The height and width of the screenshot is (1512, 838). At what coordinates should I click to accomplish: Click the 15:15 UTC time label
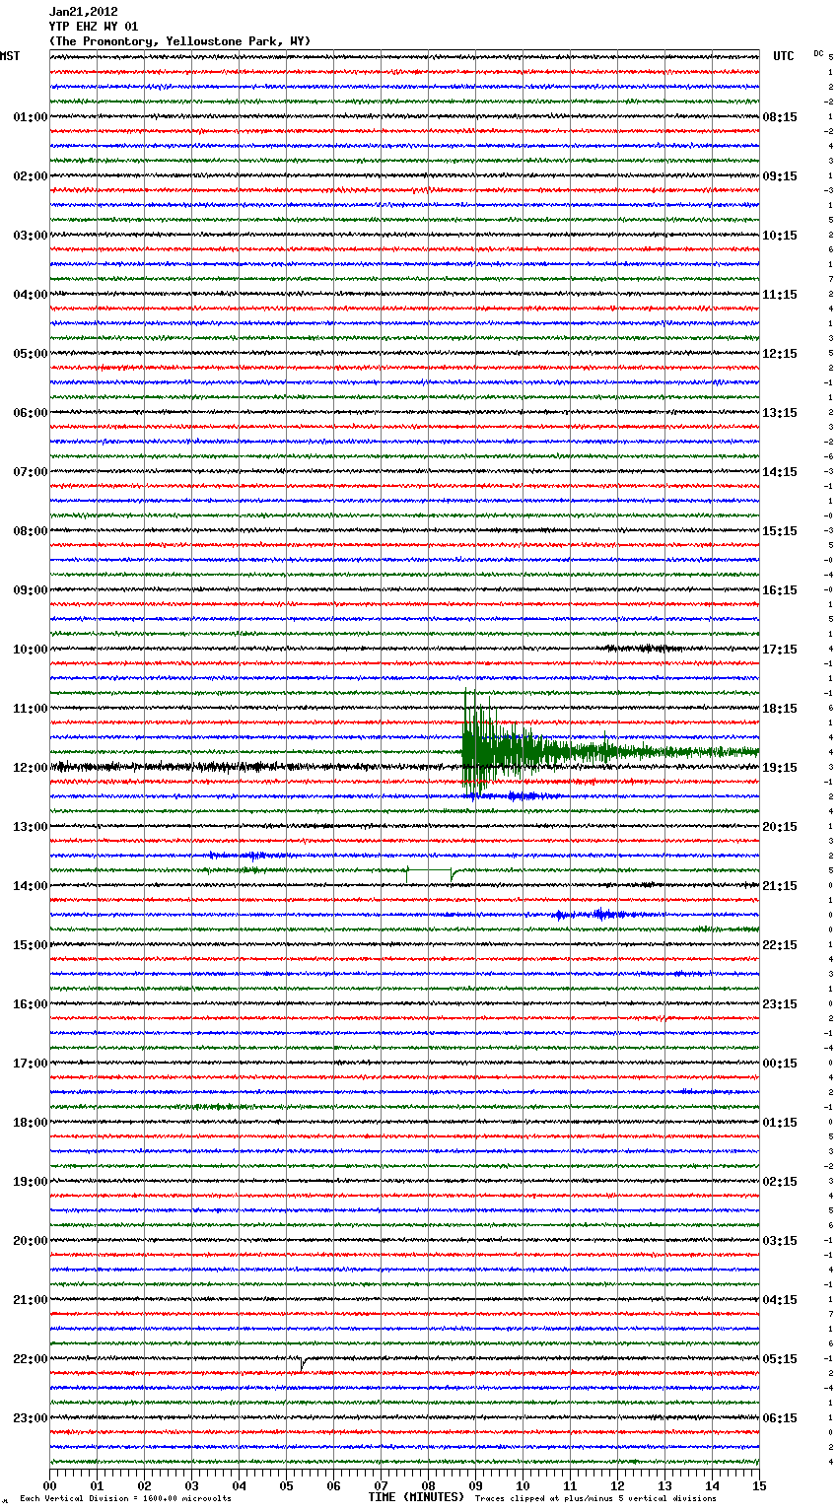[x=780, y=531]
